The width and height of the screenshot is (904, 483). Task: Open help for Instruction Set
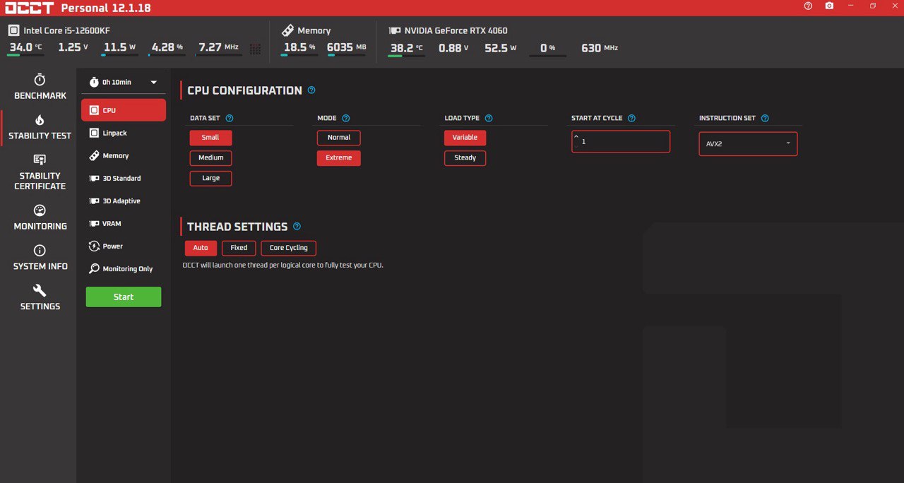click(x=765, y=119)
